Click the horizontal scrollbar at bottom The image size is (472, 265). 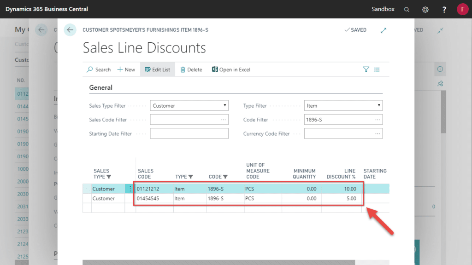219,262
